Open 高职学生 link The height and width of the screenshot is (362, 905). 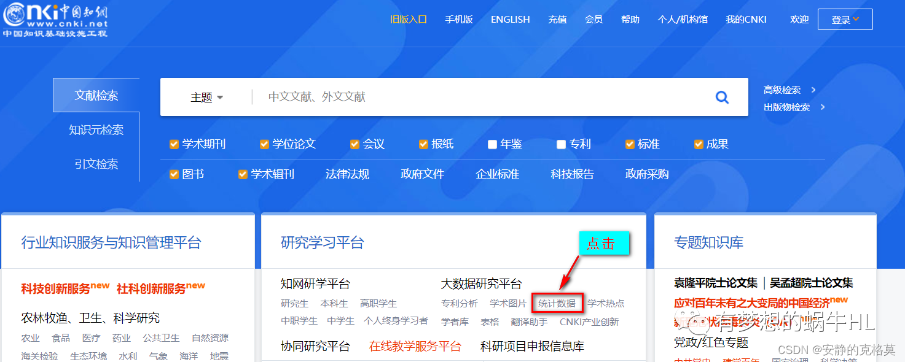(x=378, y=303)
